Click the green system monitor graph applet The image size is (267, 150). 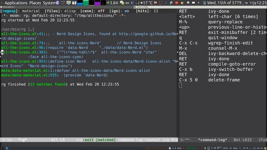tap(86, 3)
